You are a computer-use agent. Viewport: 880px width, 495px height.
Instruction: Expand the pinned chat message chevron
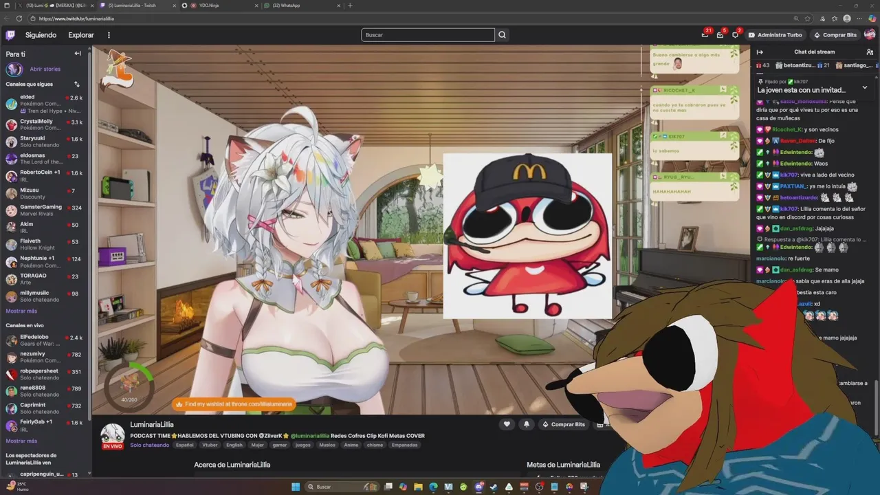coord(864,87)
